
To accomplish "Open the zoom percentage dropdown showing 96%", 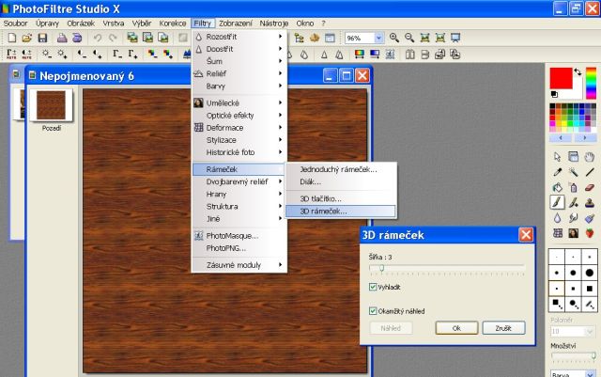I will coord(378,38).
